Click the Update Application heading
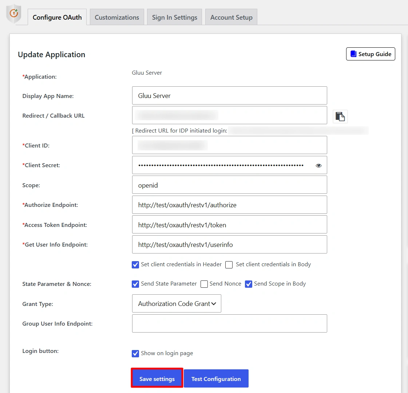The width and height of the screenshot is (408, 393). 52,54
